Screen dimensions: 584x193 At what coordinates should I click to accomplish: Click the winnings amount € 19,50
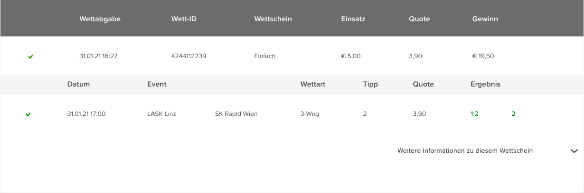(x=483, y=56)
